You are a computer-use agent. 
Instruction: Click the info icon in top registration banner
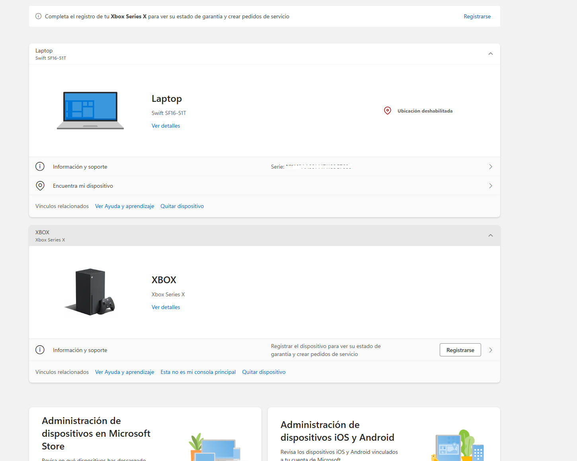(39, 16)
